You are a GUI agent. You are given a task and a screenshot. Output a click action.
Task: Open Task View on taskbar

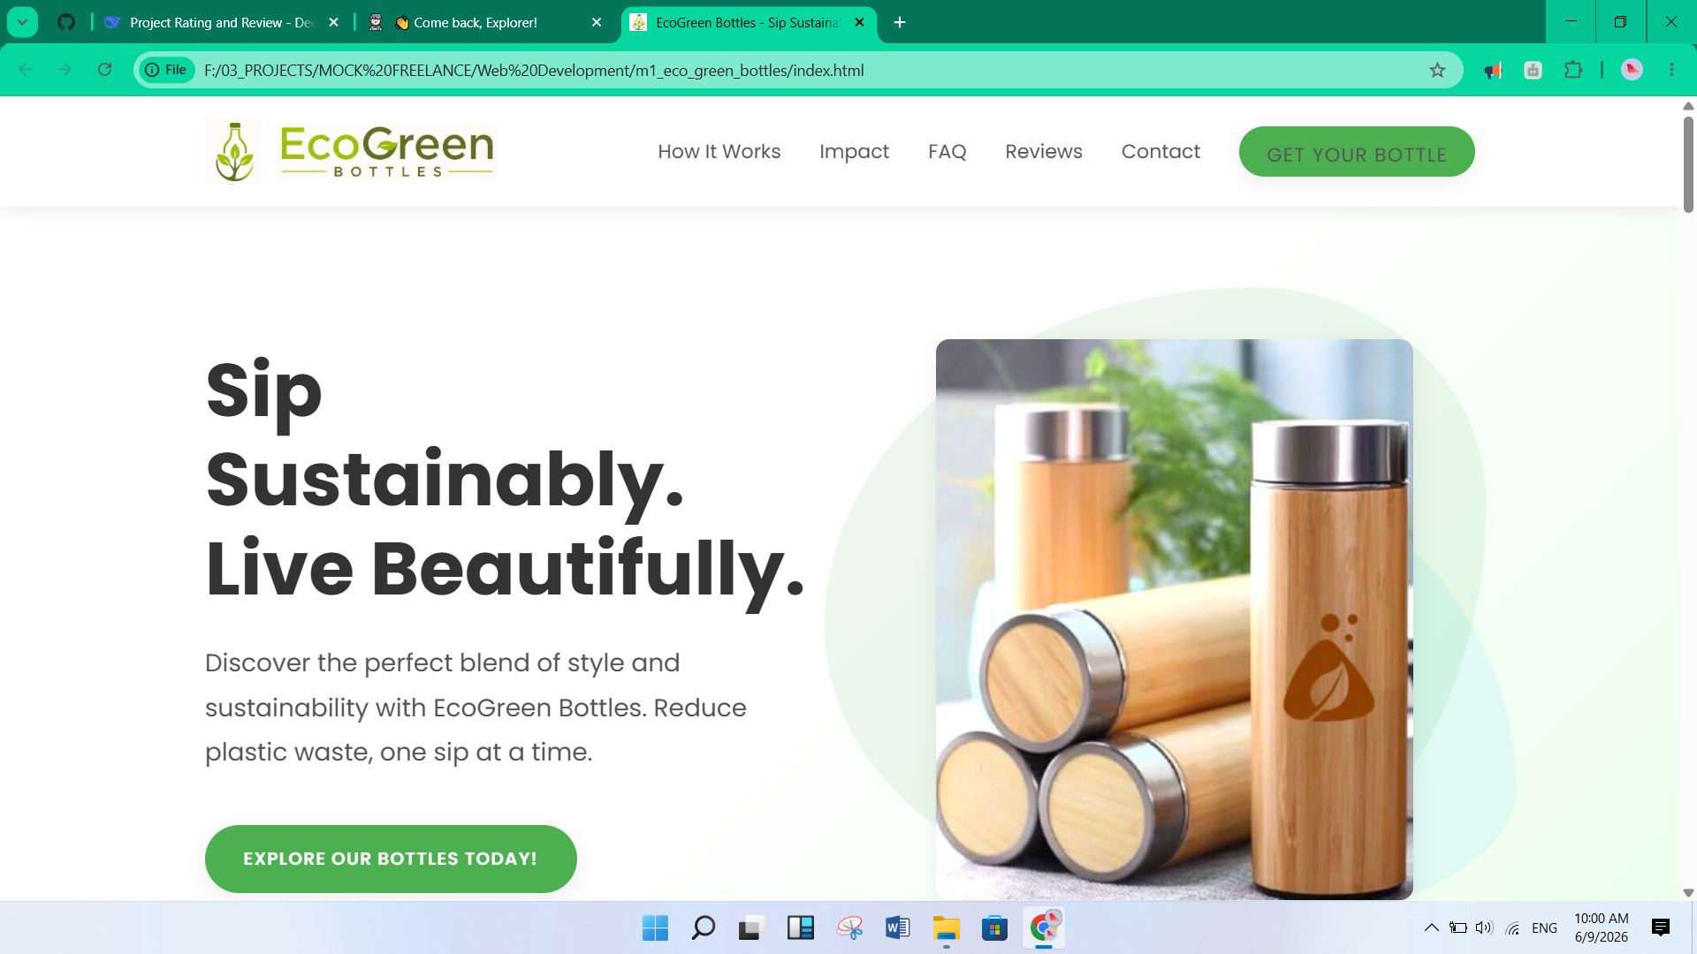[751, 927]
